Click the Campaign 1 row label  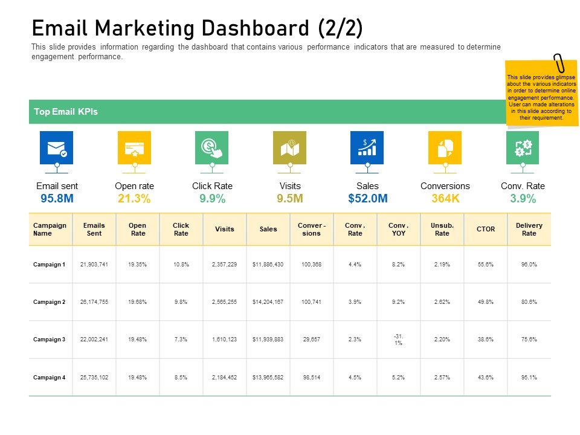[x=49, y=265]
